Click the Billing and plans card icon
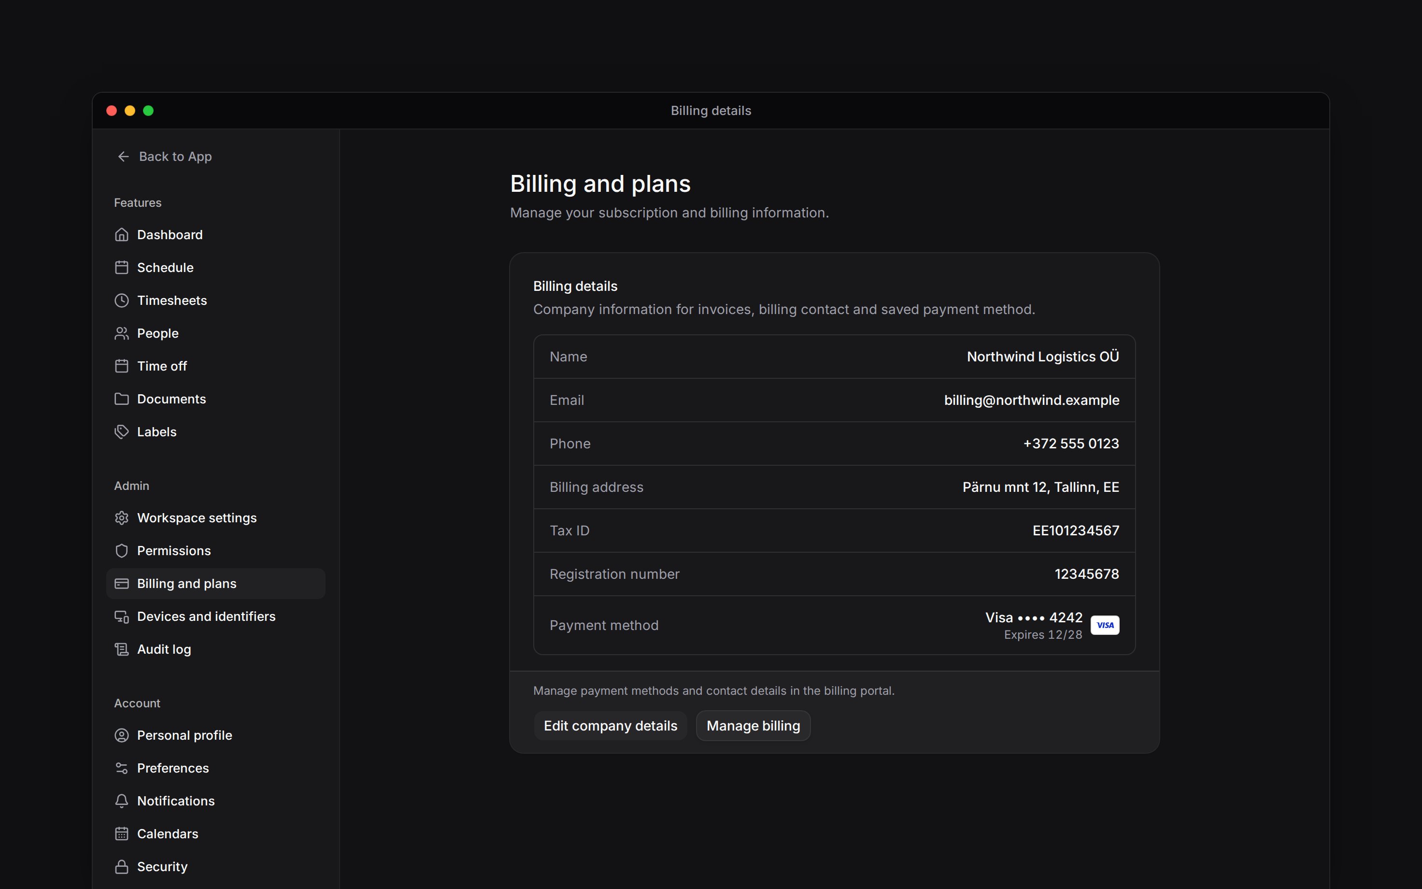The height and width of the screenshot is (889, 1422). (122, 584)
